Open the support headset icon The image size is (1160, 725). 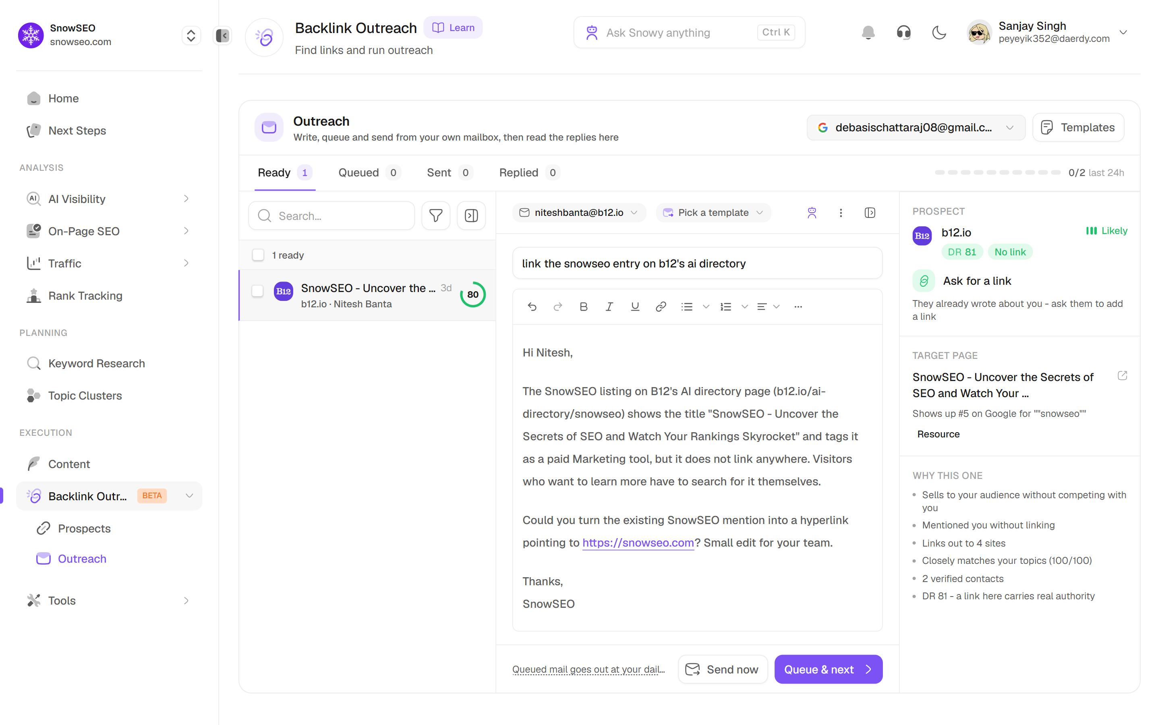click(x=903, y=33)
